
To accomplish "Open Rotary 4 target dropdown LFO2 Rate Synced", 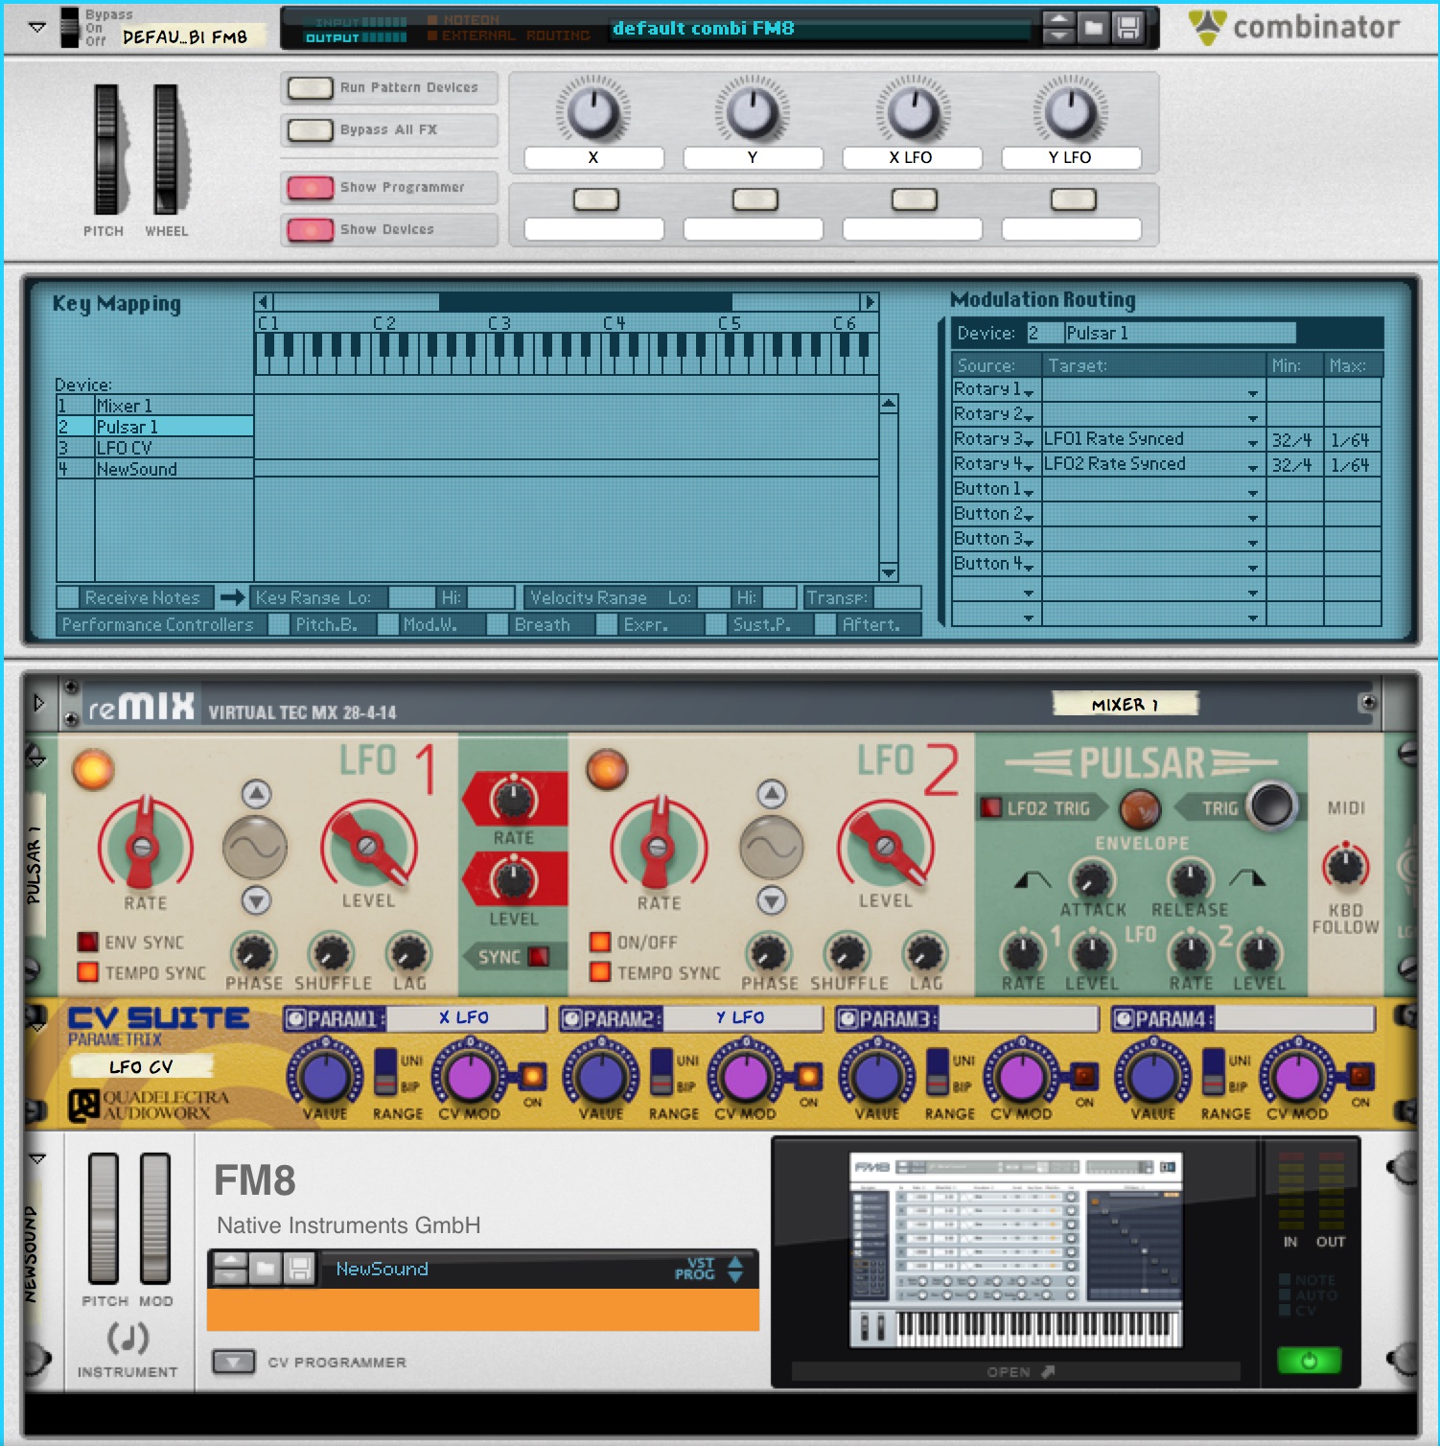I will click(1153, 464).
